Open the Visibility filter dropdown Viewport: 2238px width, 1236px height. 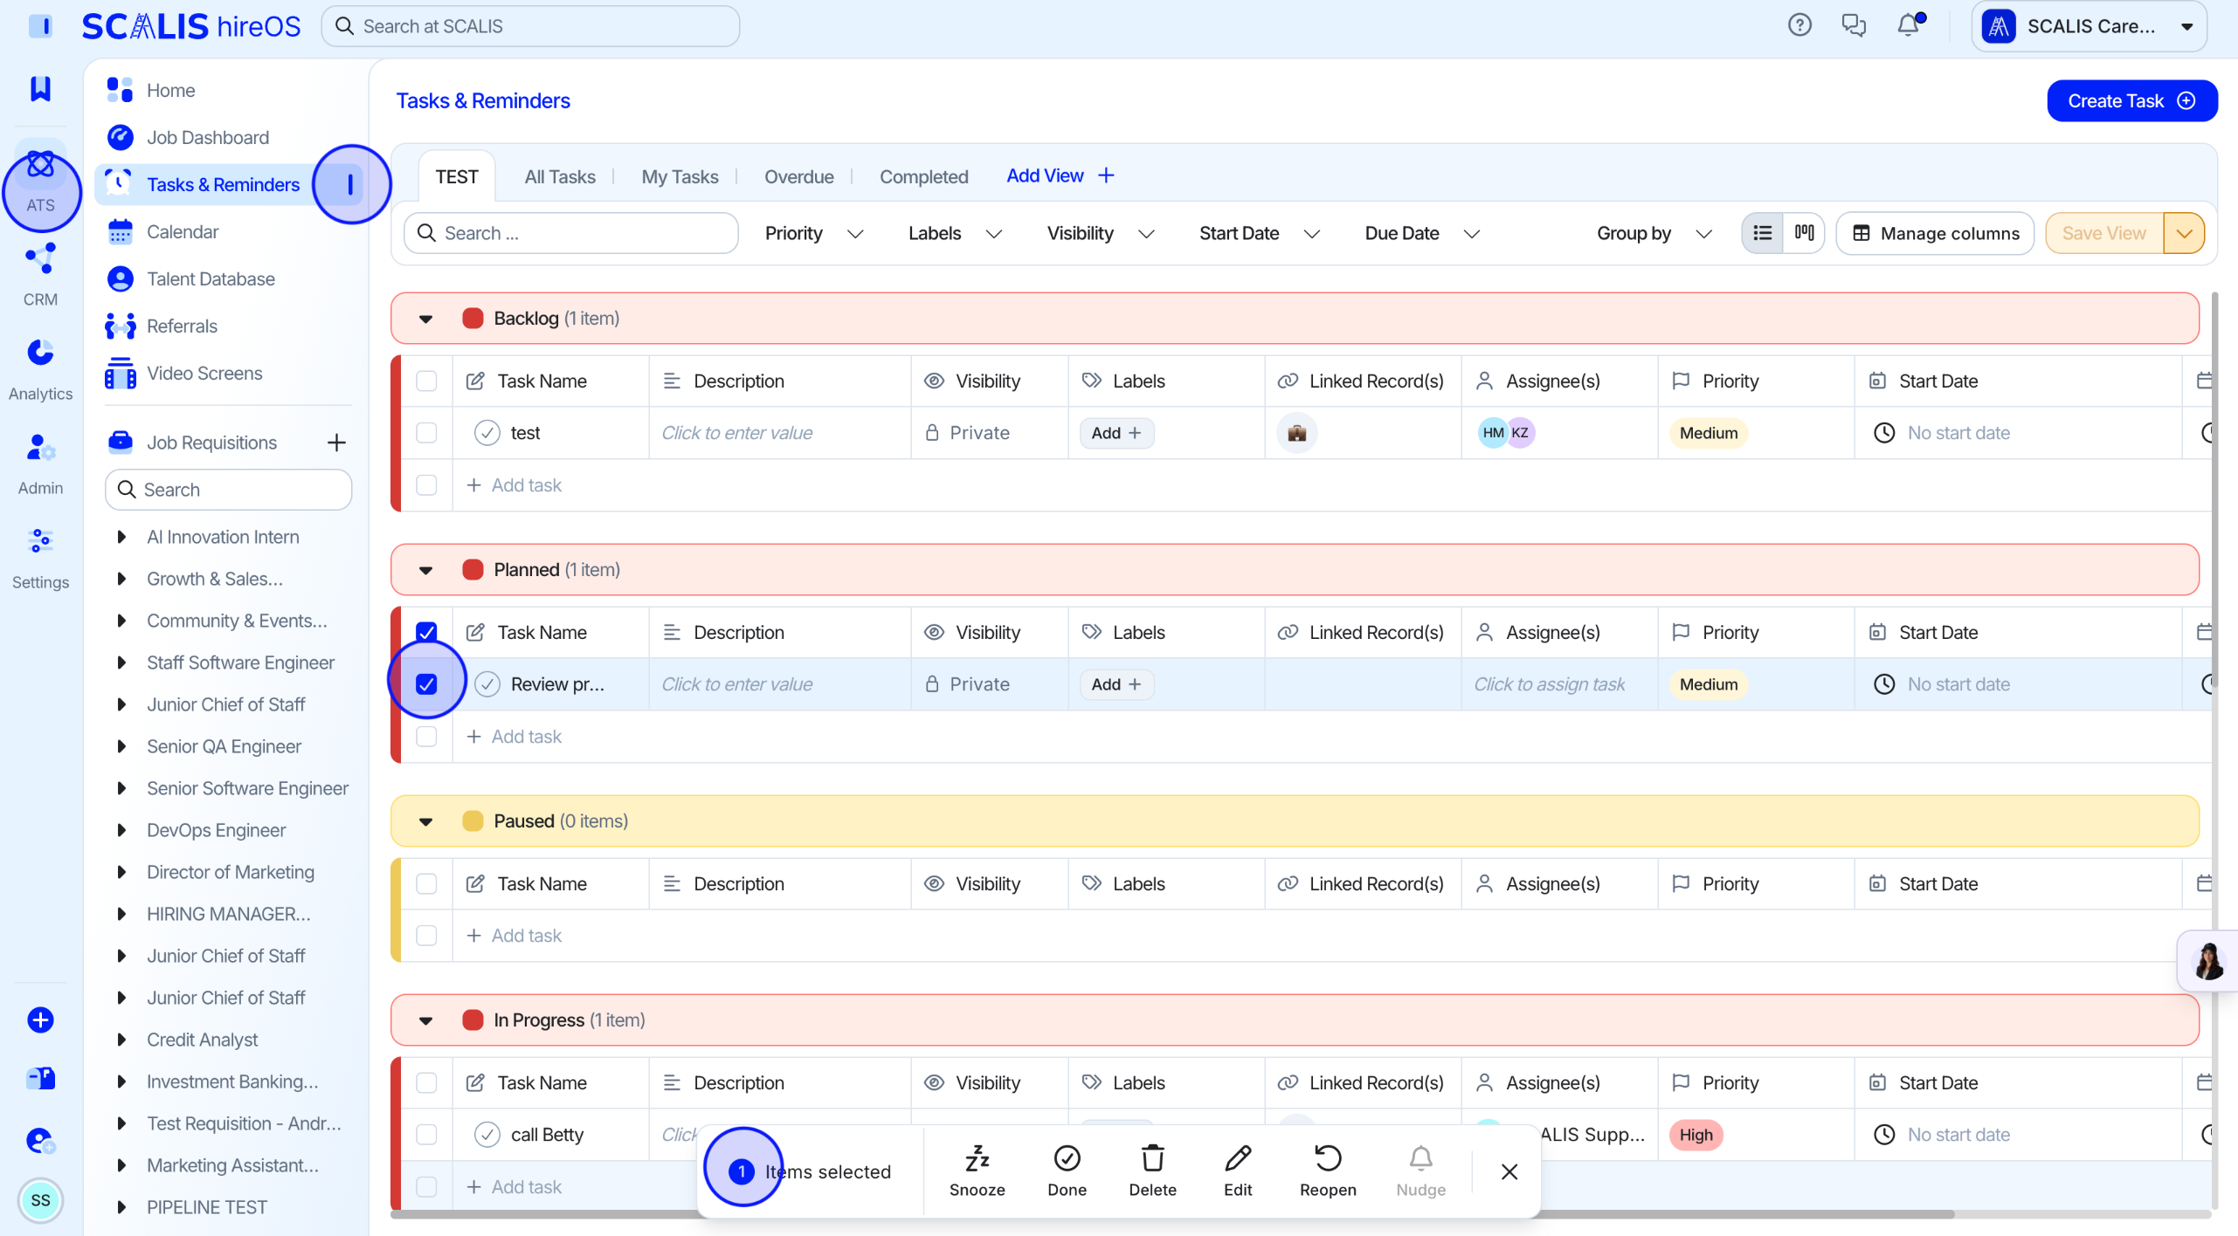tap(1100, 233)
